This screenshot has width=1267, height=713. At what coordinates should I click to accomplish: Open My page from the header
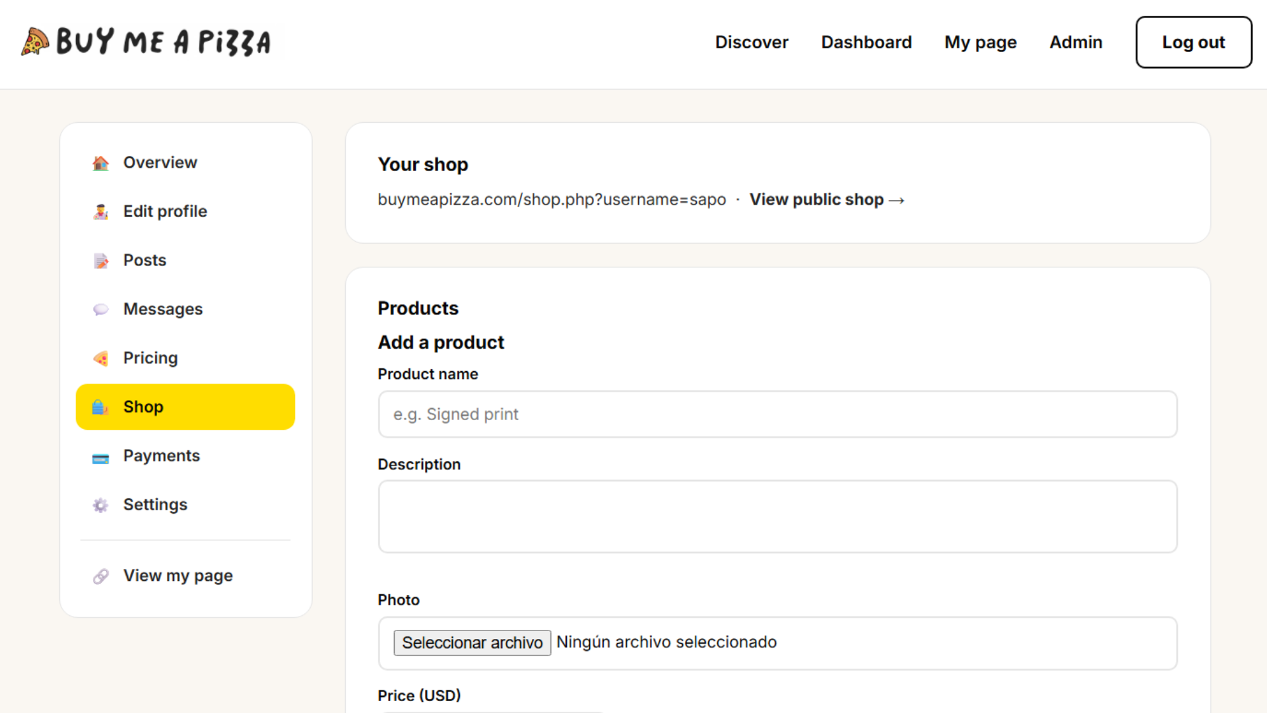[981, 42]
